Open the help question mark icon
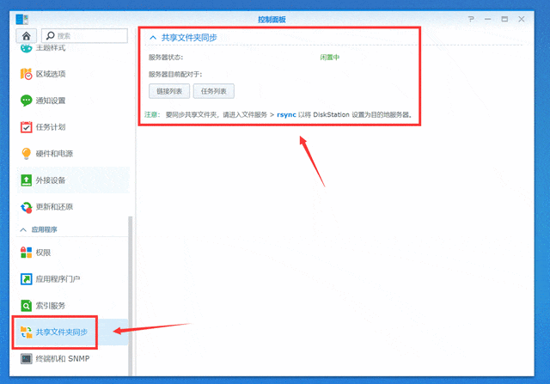Viewport: 550px width, 384px height. tap(471, 19)
